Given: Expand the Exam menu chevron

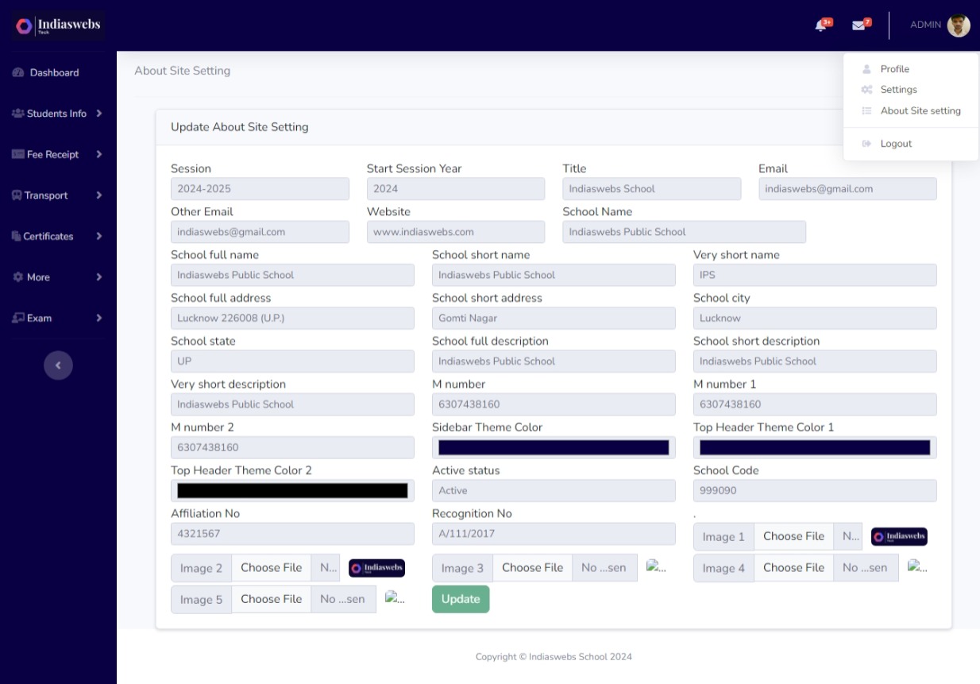Looking at the screenshot, I should coord(99,319).
